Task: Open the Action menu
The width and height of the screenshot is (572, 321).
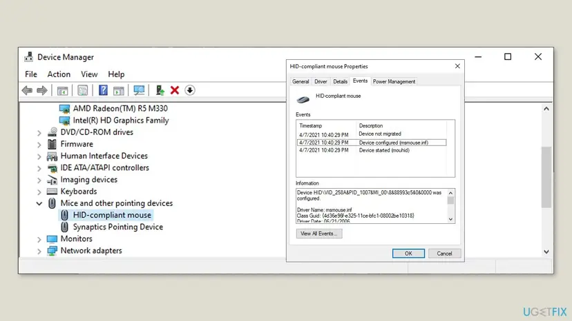Action: (x=59, y=74)
